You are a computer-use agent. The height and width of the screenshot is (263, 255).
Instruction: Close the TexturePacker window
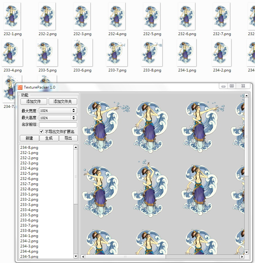point(243,86)
